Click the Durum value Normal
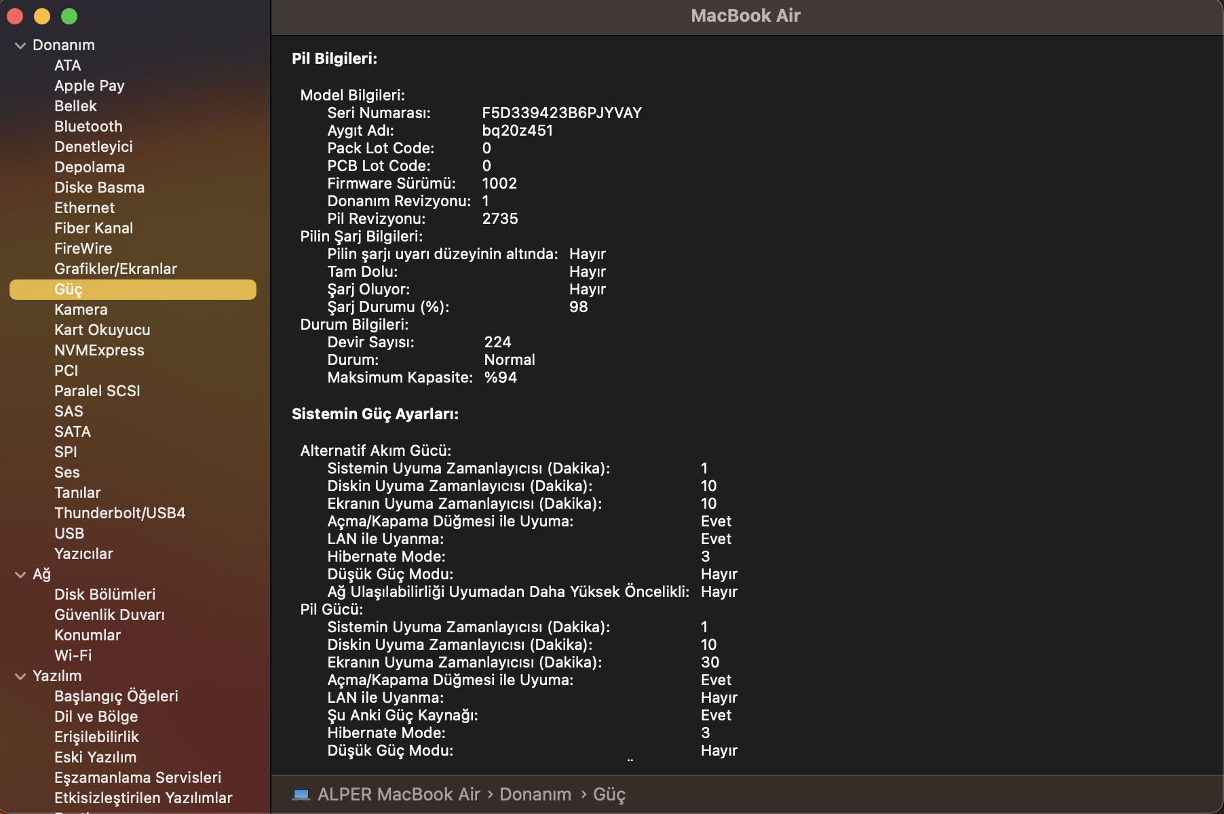The height and width of the screenshot is (814, 1224). [x=510, y=360]
